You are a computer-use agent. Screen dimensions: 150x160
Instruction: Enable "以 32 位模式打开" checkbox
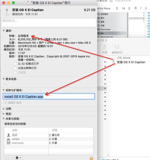pyautogui.click(x=15, y=64)
